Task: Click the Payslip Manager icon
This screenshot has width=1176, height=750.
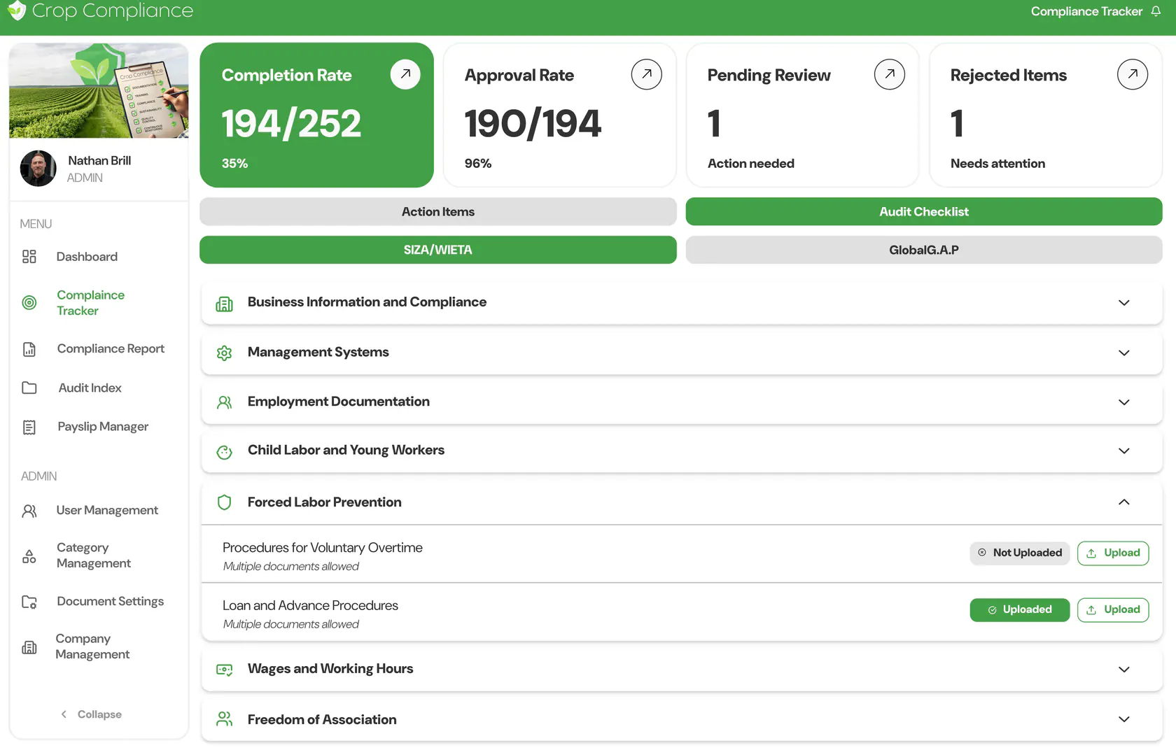Action: (x=29, y=427)
